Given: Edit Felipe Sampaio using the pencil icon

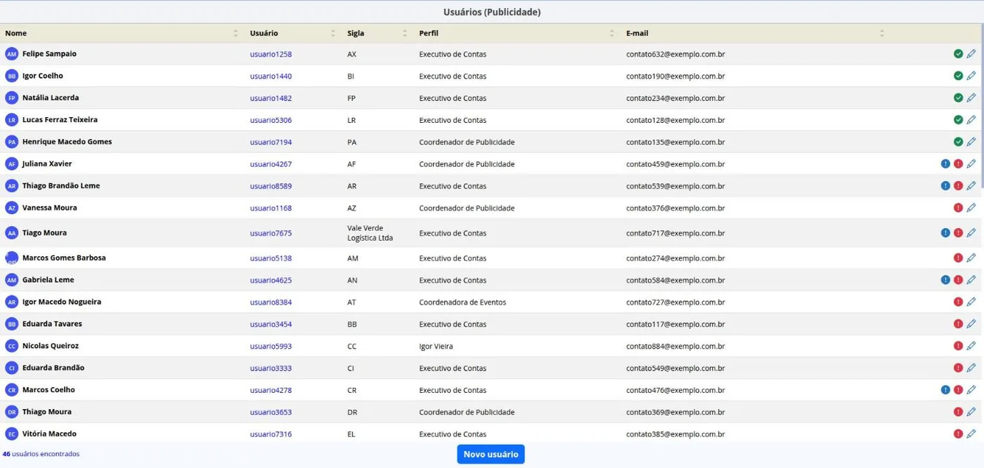Looking at the screenshot, I should click(971, 54).
